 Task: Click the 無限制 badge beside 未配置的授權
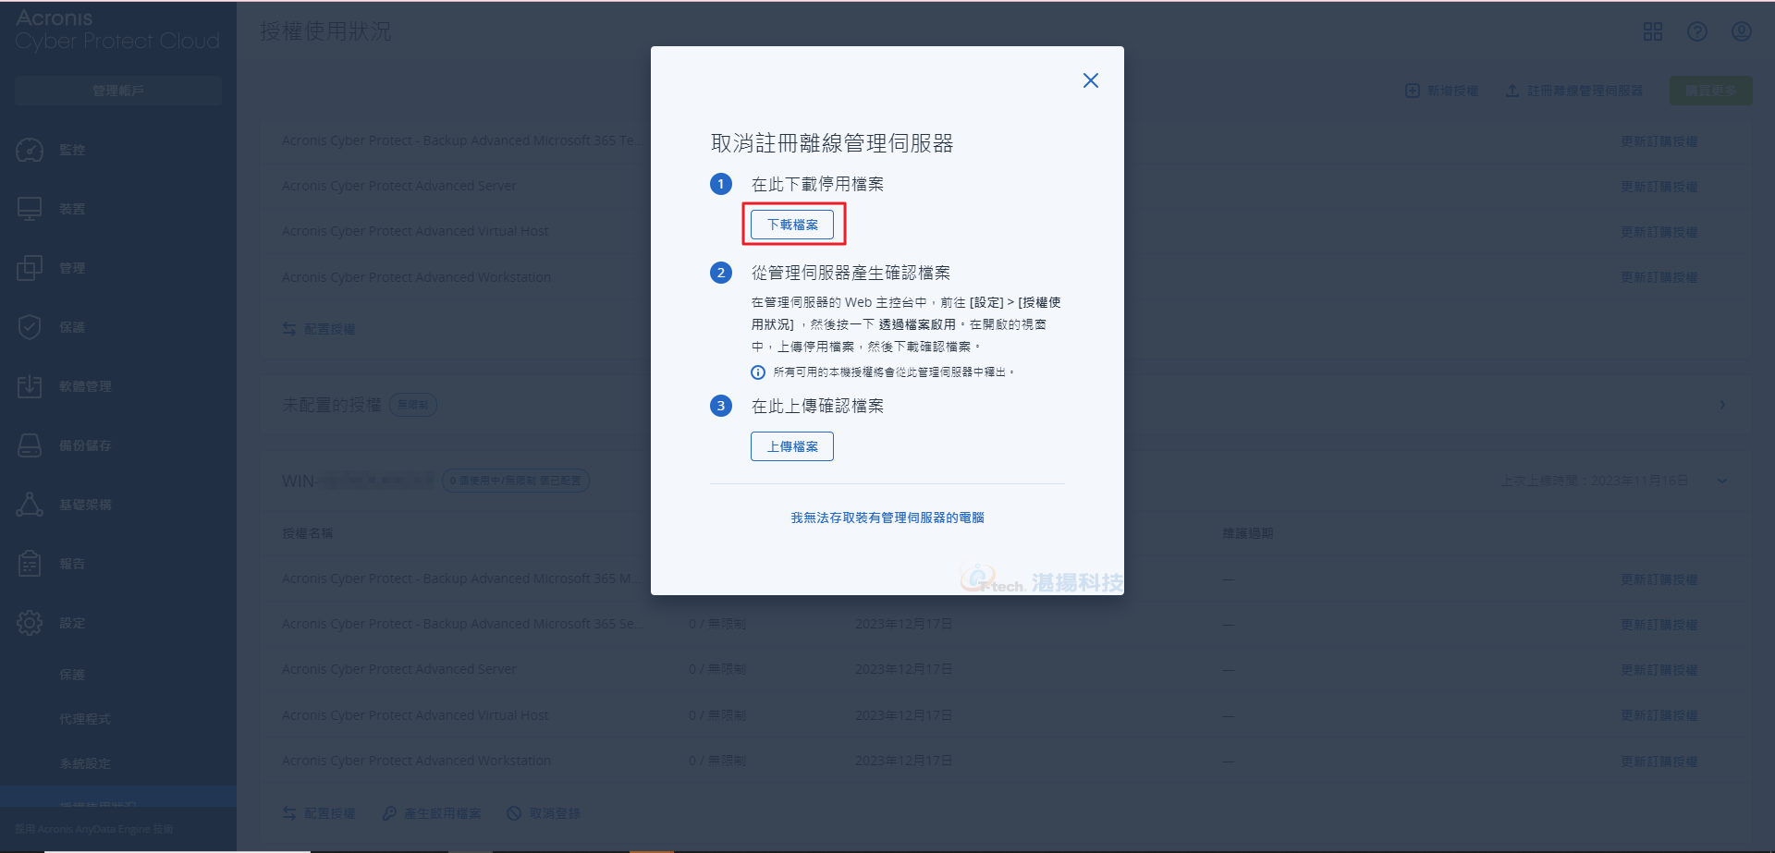coord(413,405)
